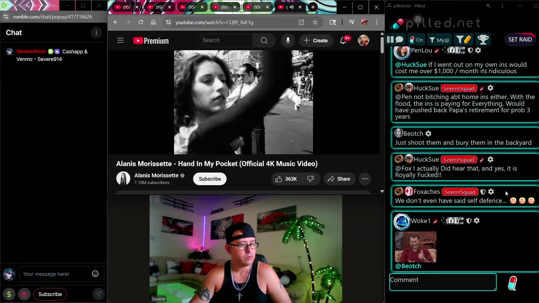This screenshot has width=539, height=303.
Task: Toggle the funnel-and-yellow-pill filter button
Action: tap(463, 40)
